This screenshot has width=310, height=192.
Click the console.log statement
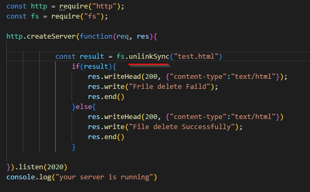point(82,177)
